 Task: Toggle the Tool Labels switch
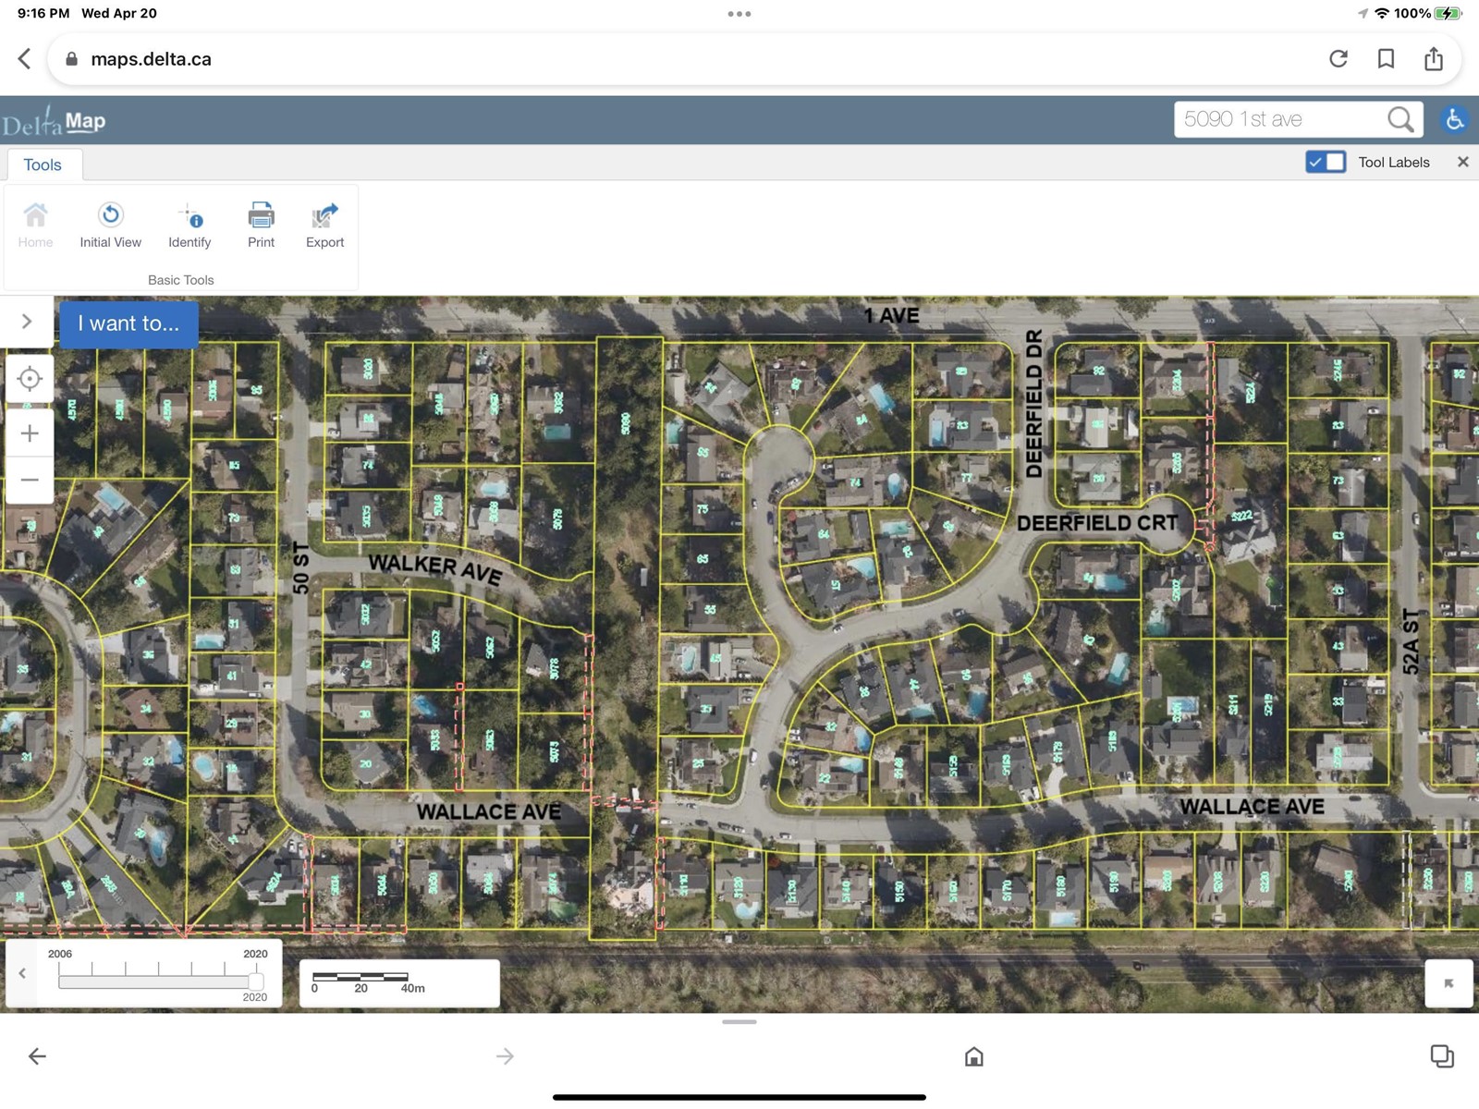coord(1326,162)
